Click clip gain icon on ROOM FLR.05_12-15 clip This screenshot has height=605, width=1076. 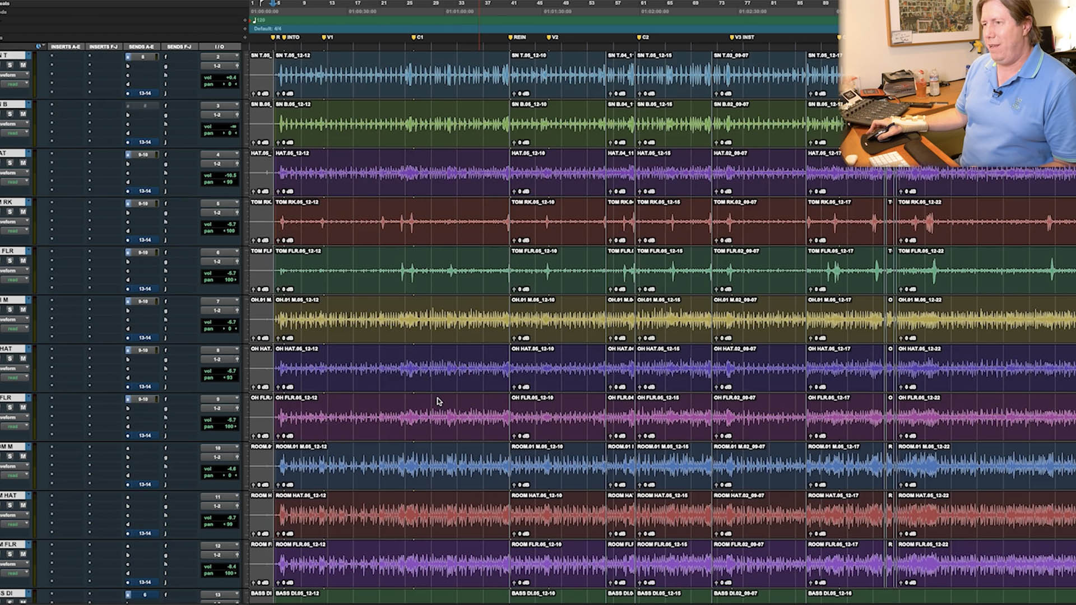[x=640, y=583]
